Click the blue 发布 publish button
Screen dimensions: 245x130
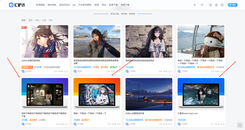[232, 5]
